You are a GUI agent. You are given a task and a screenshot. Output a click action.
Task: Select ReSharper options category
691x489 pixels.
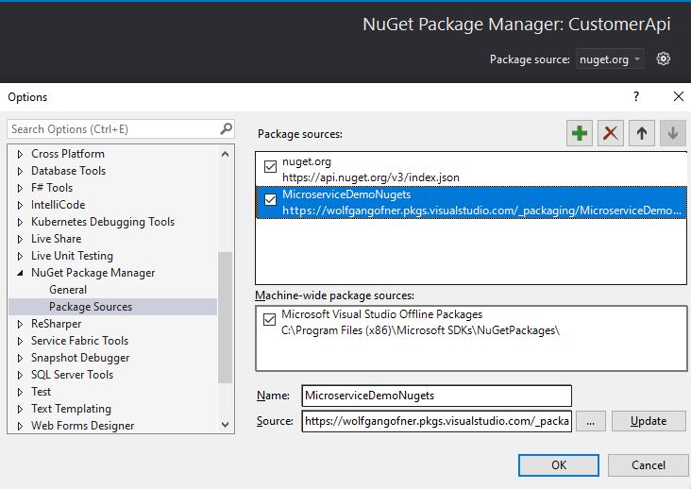[56, 324]
